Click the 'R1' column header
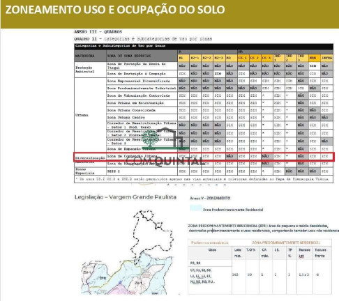This screenshot has width=339, height=301. coord(183,58)
